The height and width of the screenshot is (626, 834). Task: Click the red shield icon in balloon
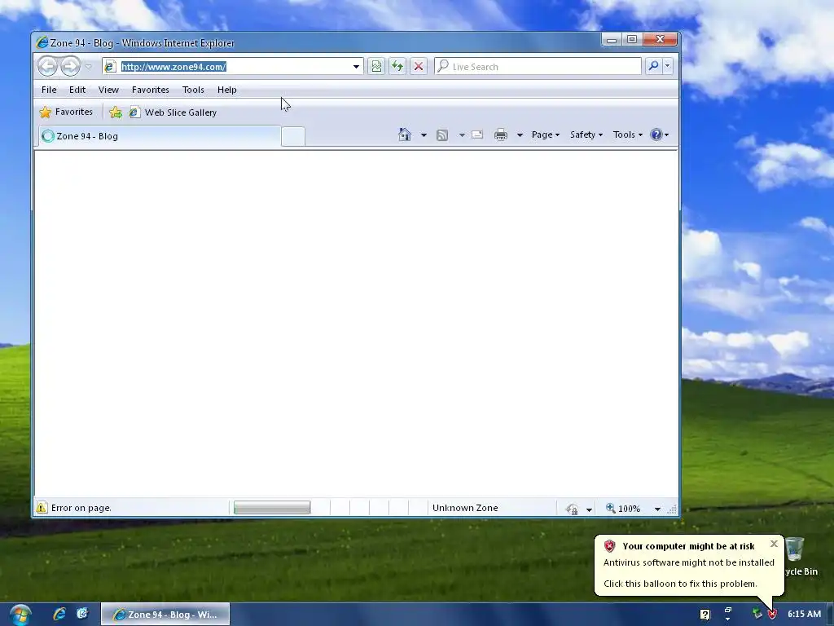coord(609,546)
